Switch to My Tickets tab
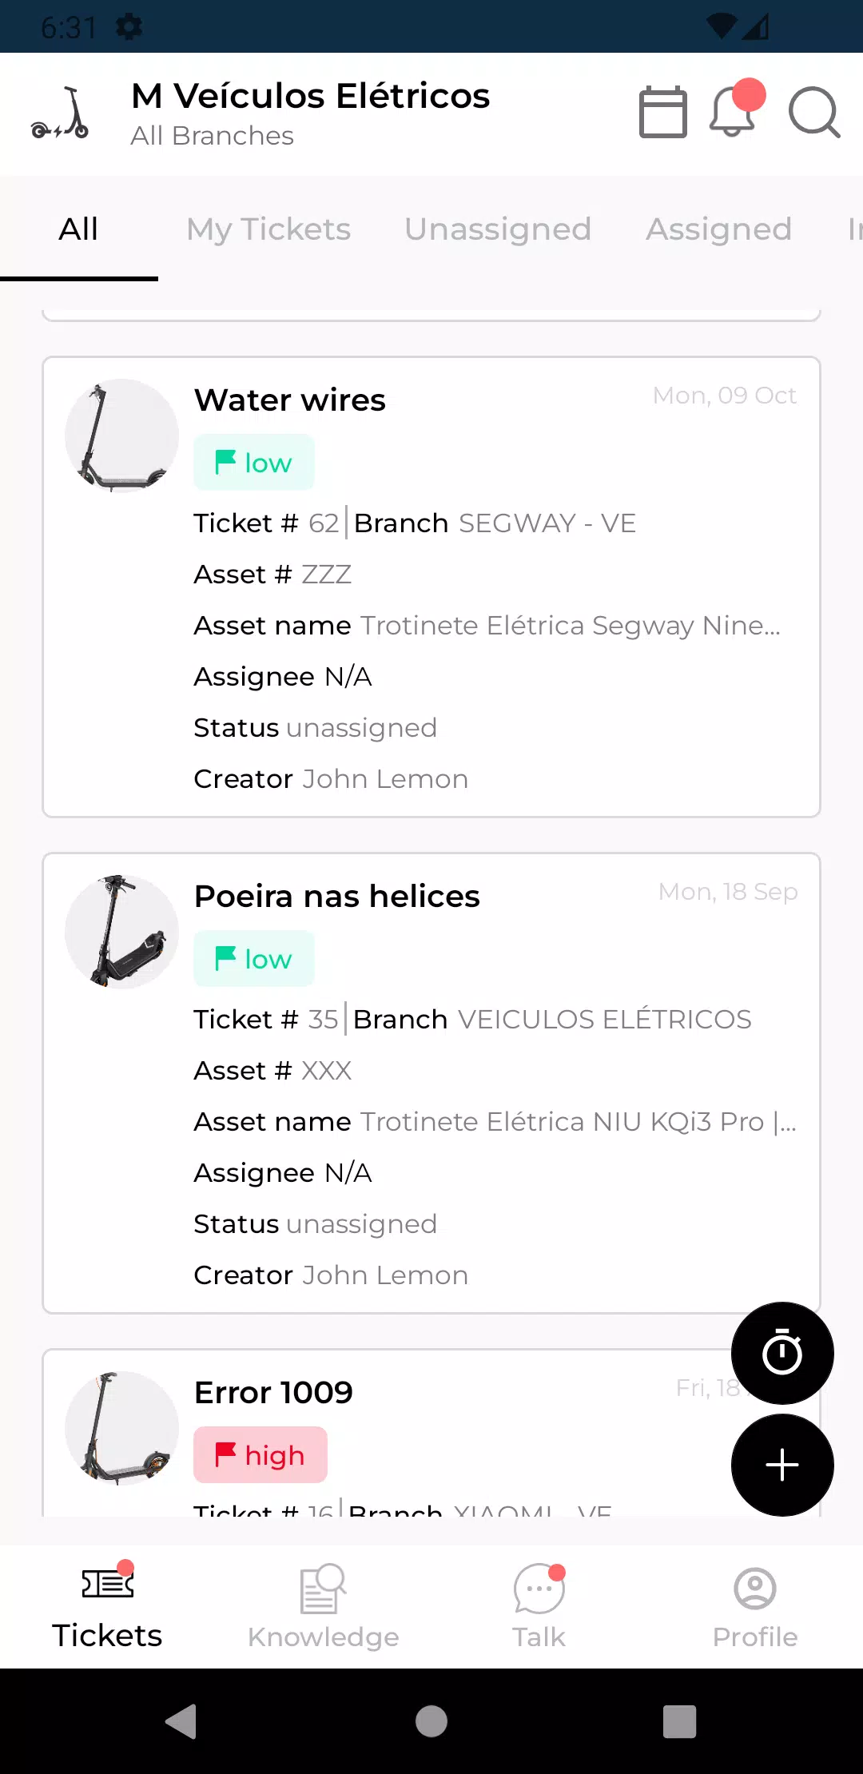Screen dimensions: 863x1774 (x=268, y=229)
